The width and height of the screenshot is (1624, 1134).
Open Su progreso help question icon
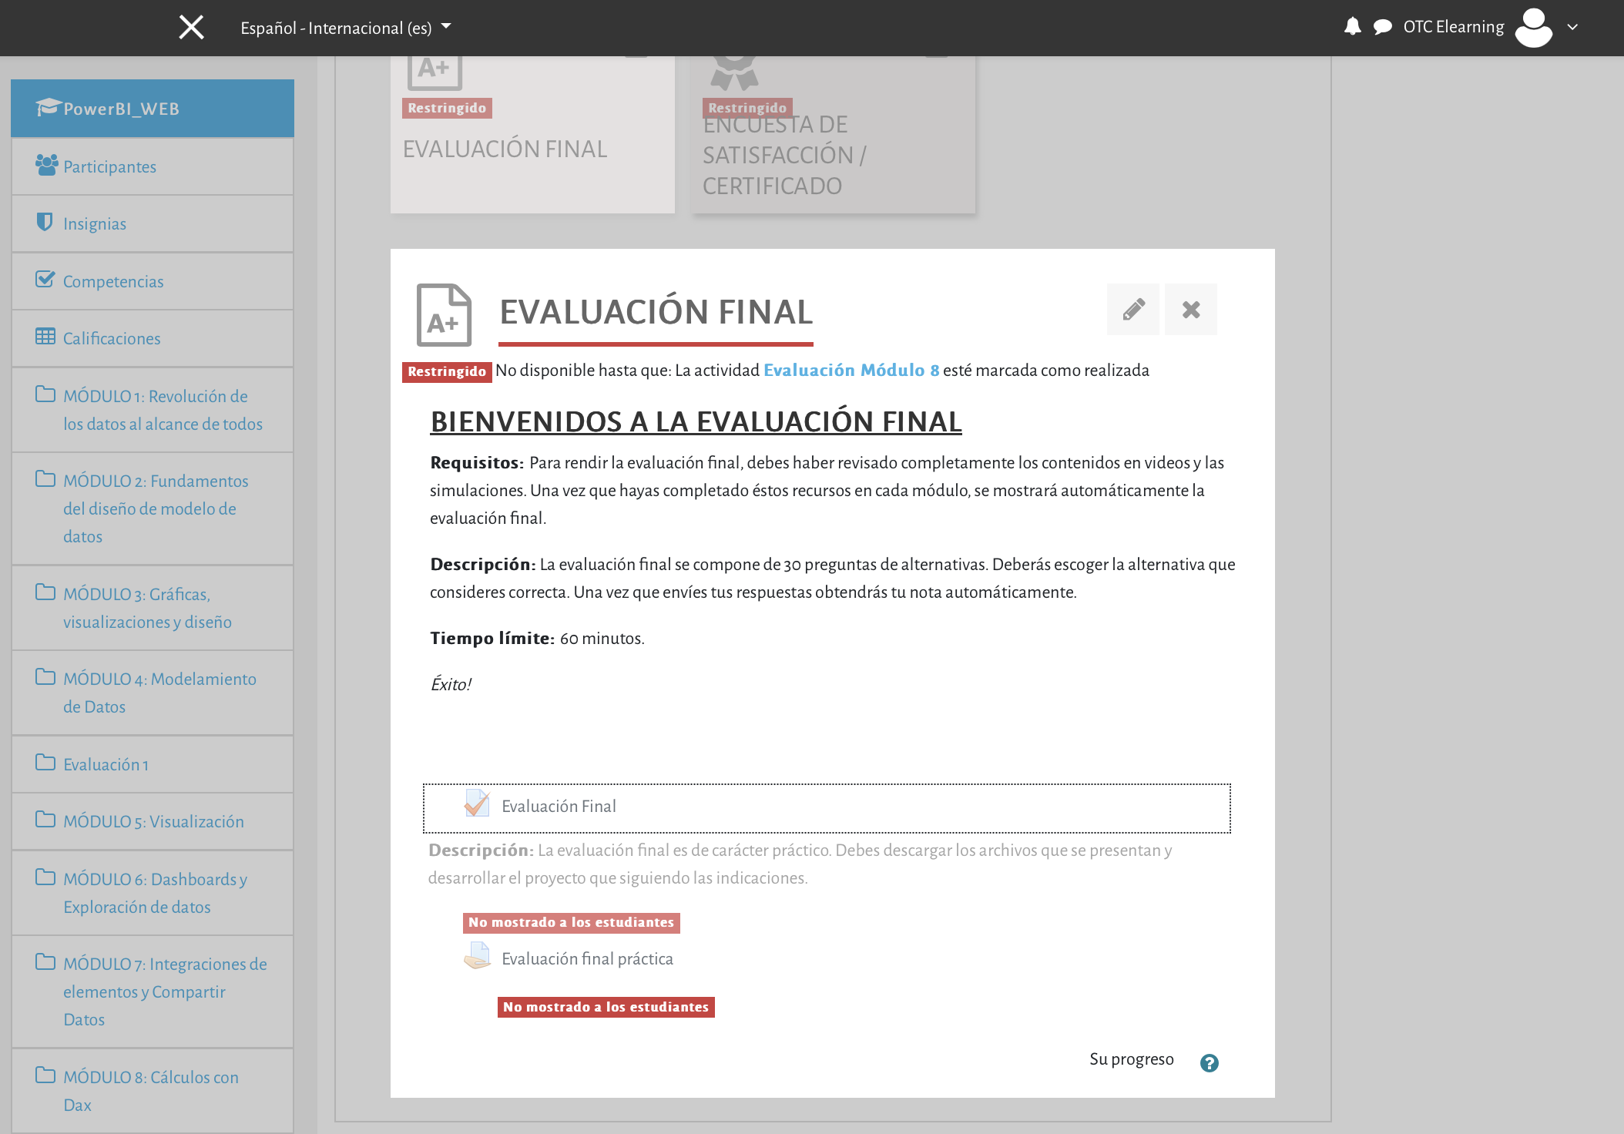click(x=1210, y=1063)
